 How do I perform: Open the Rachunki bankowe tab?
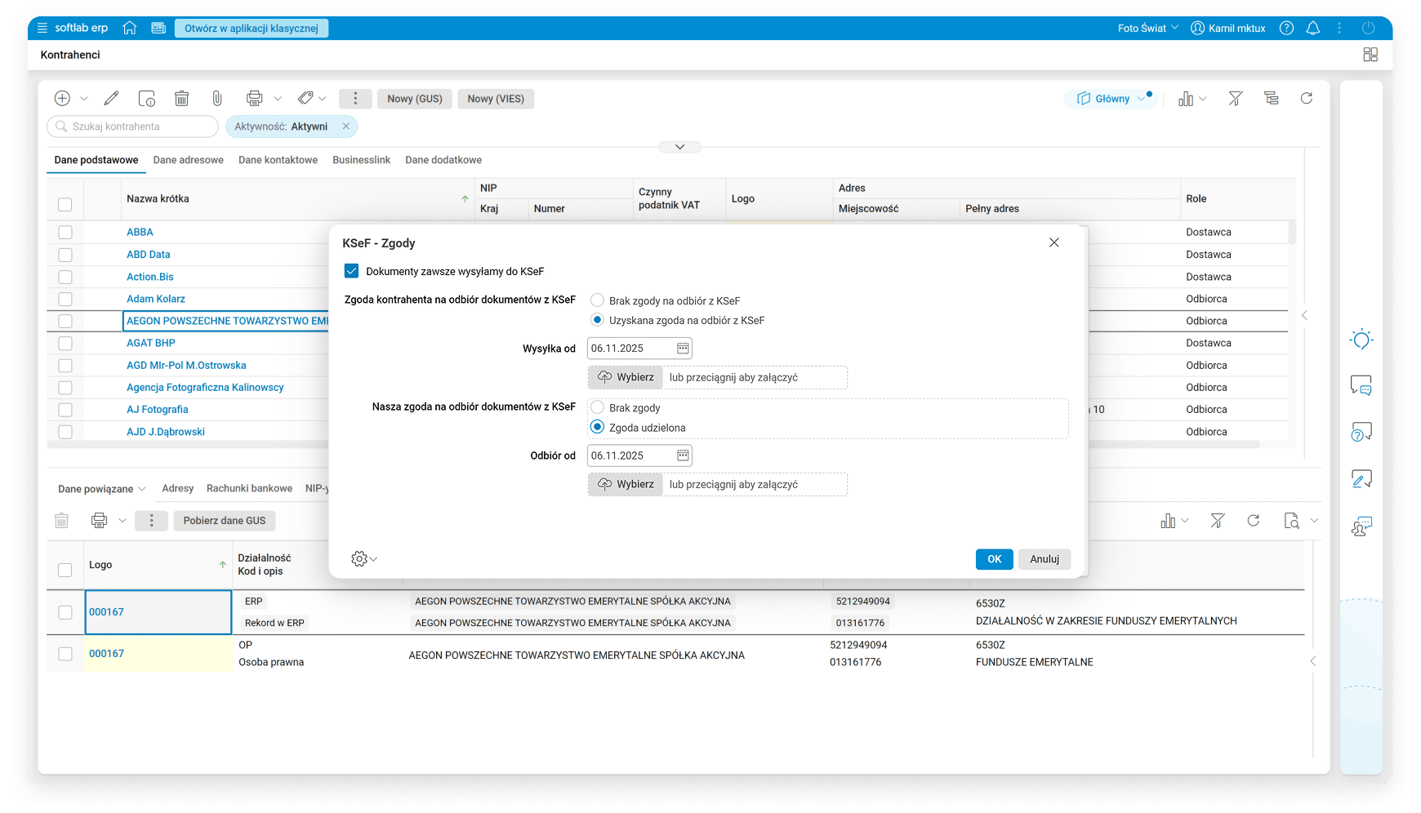click(x=249, y=488)
